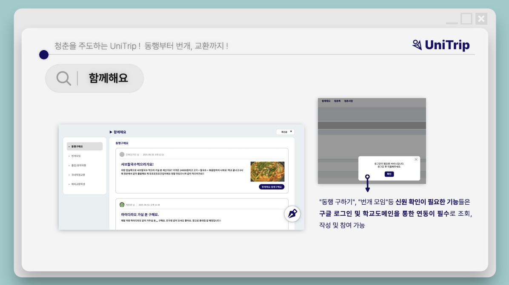The width and height of the screenshot is (509, 285).
Task: Click the UniTrip logo
Action: click(441, 45)
